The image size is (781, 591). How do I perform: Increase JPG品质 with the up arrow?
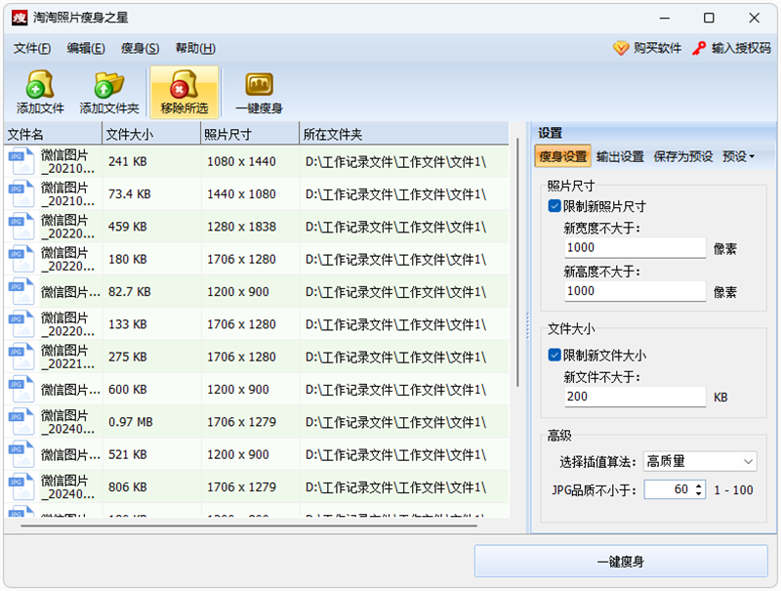point(699,485)
